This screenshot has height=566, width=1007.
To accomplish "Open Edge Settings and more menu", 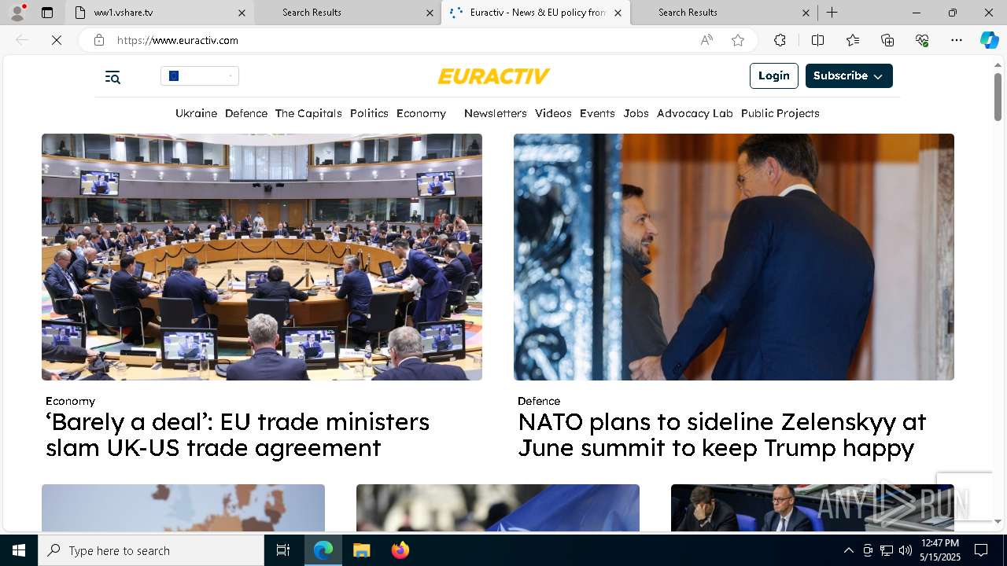I will click(957, 40).
